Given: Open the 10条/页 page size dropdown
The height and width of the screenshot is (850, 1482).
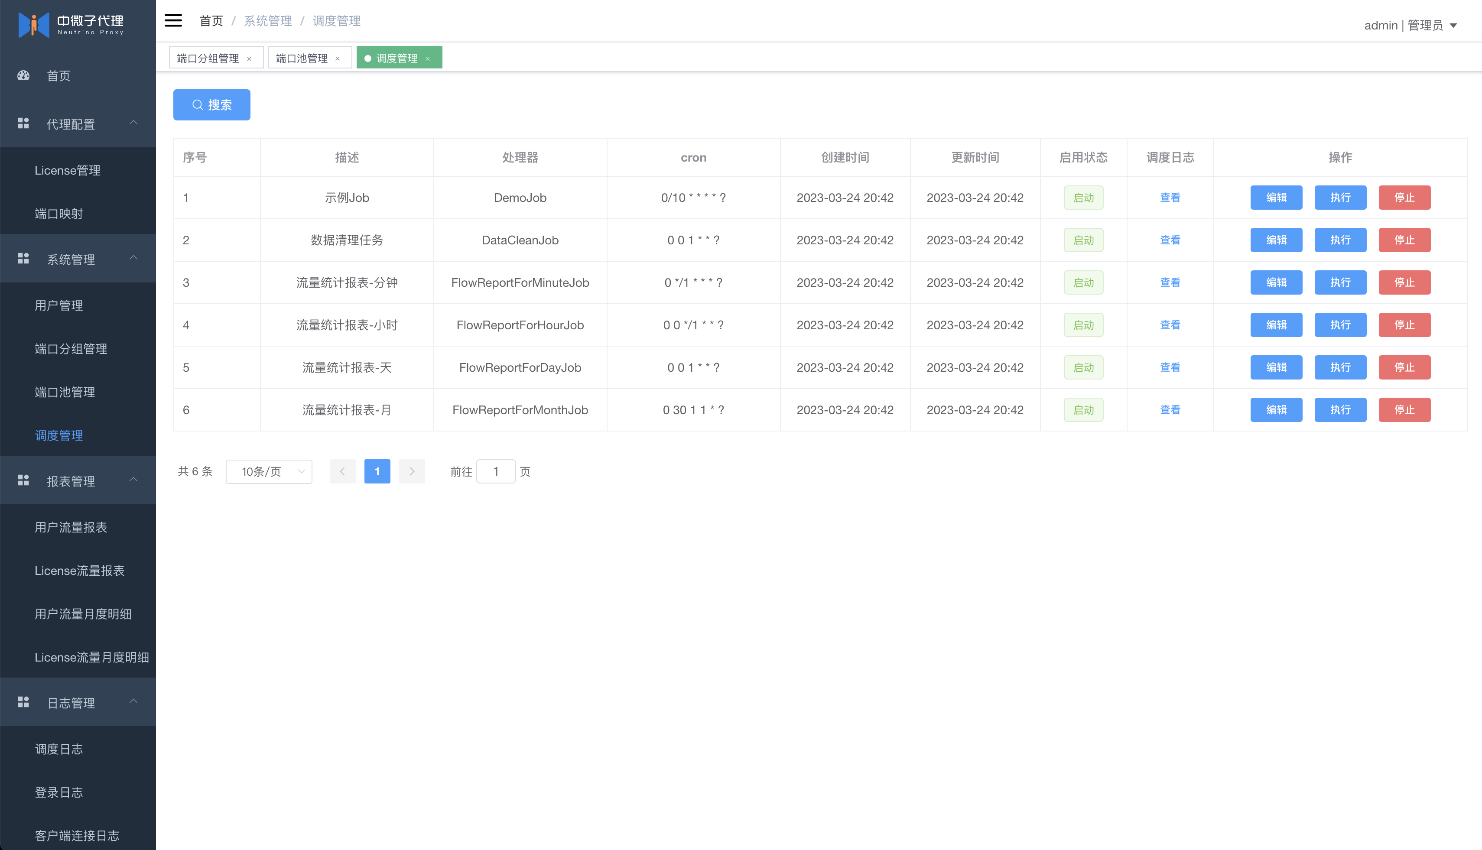Looking at the screenshot, I should [269, 472].
